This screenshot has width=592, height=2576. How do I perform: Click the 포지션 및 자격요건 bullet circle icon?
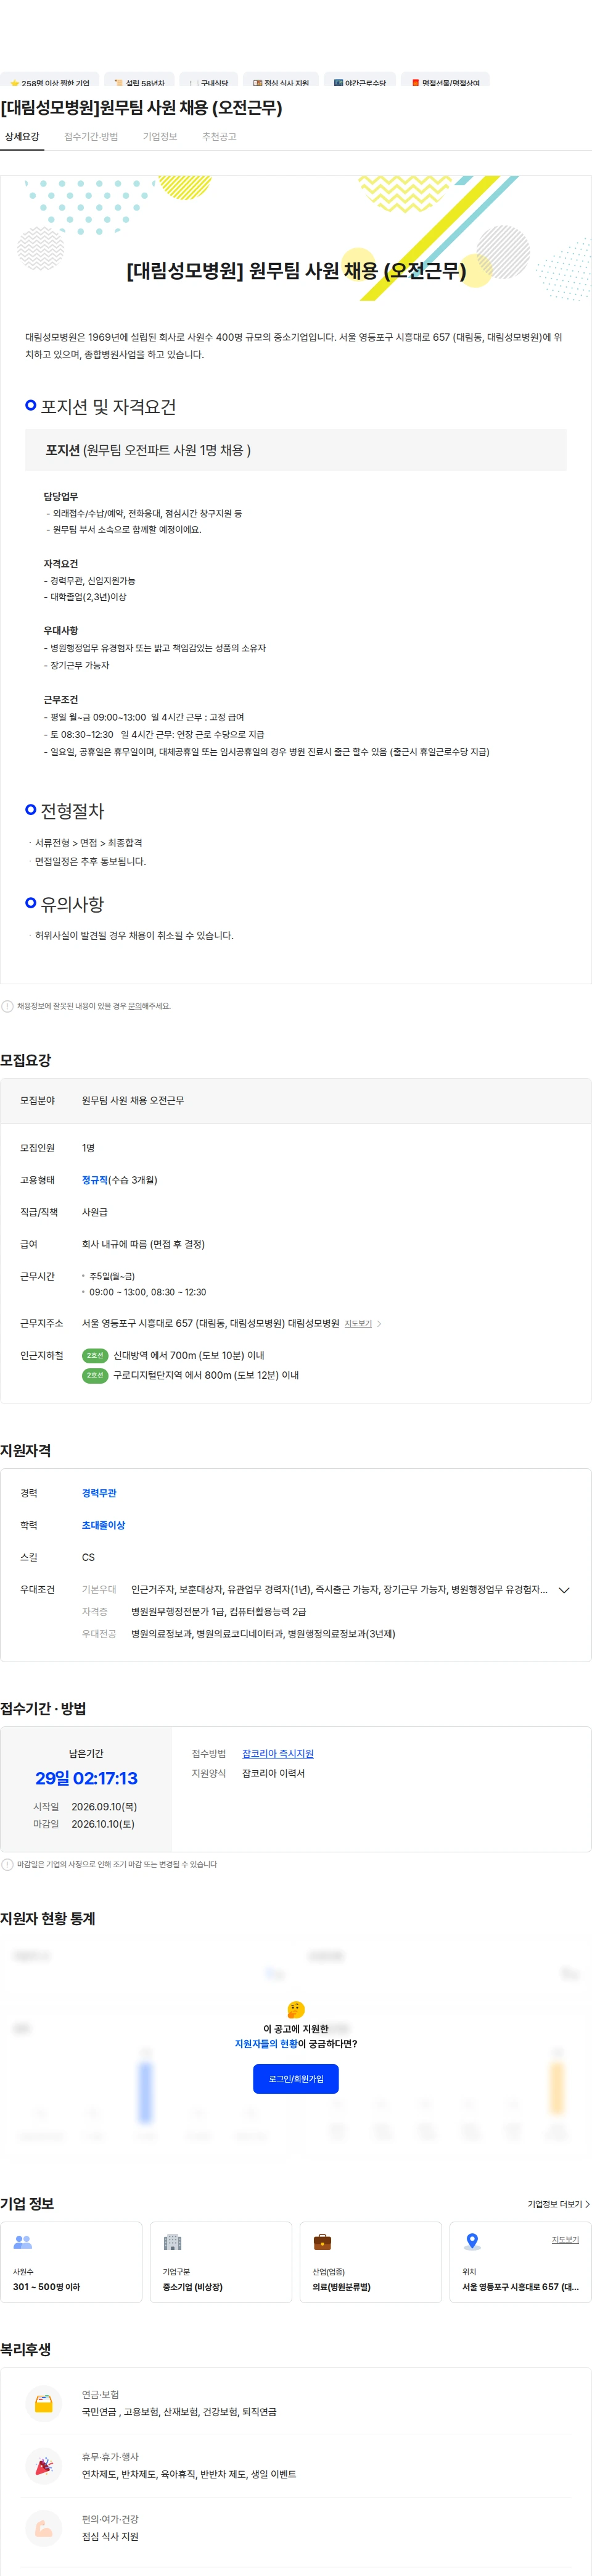[x=31, y=405]
